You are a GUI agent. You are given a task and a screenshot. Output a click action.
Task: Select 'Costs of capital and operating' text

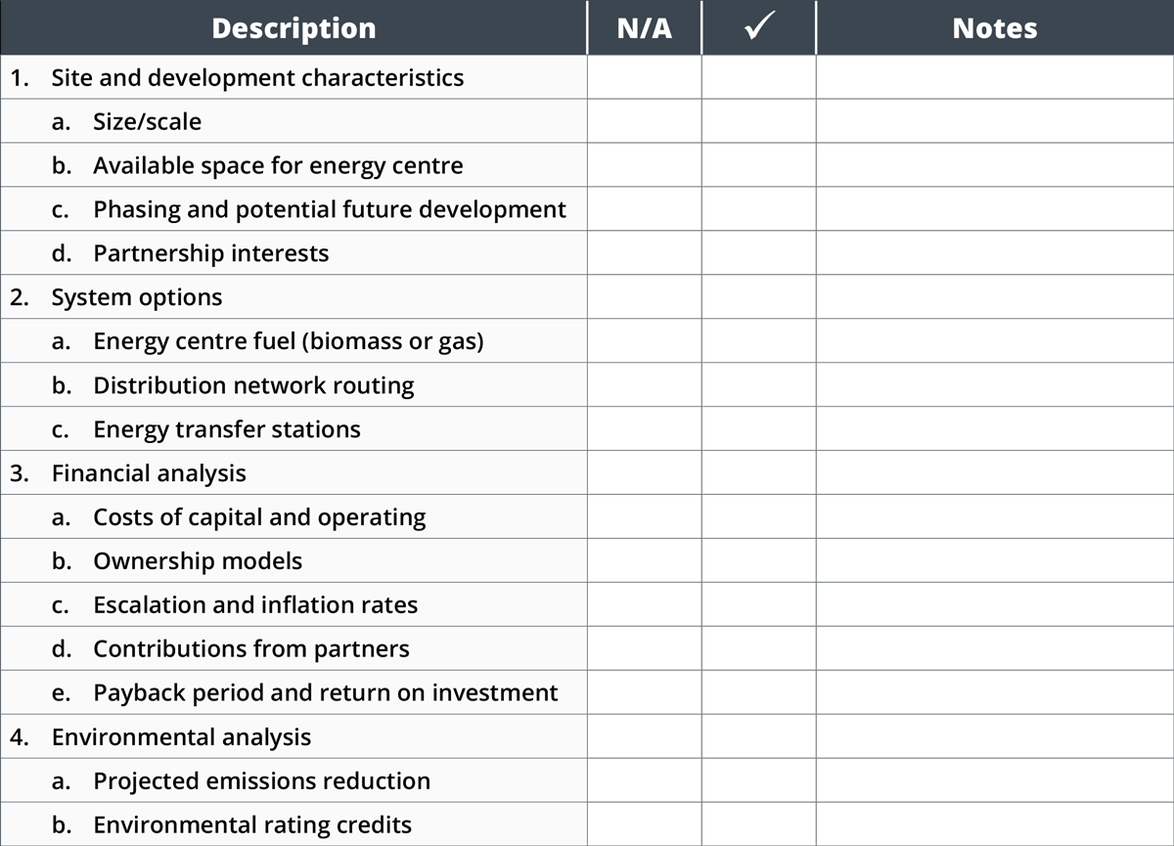point(259,517)
